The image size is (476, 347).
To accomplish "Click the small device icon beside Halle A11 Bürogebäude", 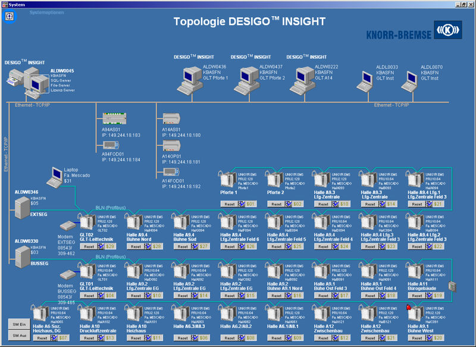I will pyautogui.click(x=452, y=285).
